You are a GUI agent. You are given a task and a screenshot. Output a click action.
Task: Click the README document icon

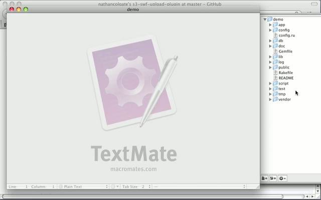point(275,78)
